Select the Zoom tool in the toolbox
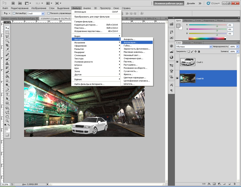Screen dimensions: 241x187 7,121
